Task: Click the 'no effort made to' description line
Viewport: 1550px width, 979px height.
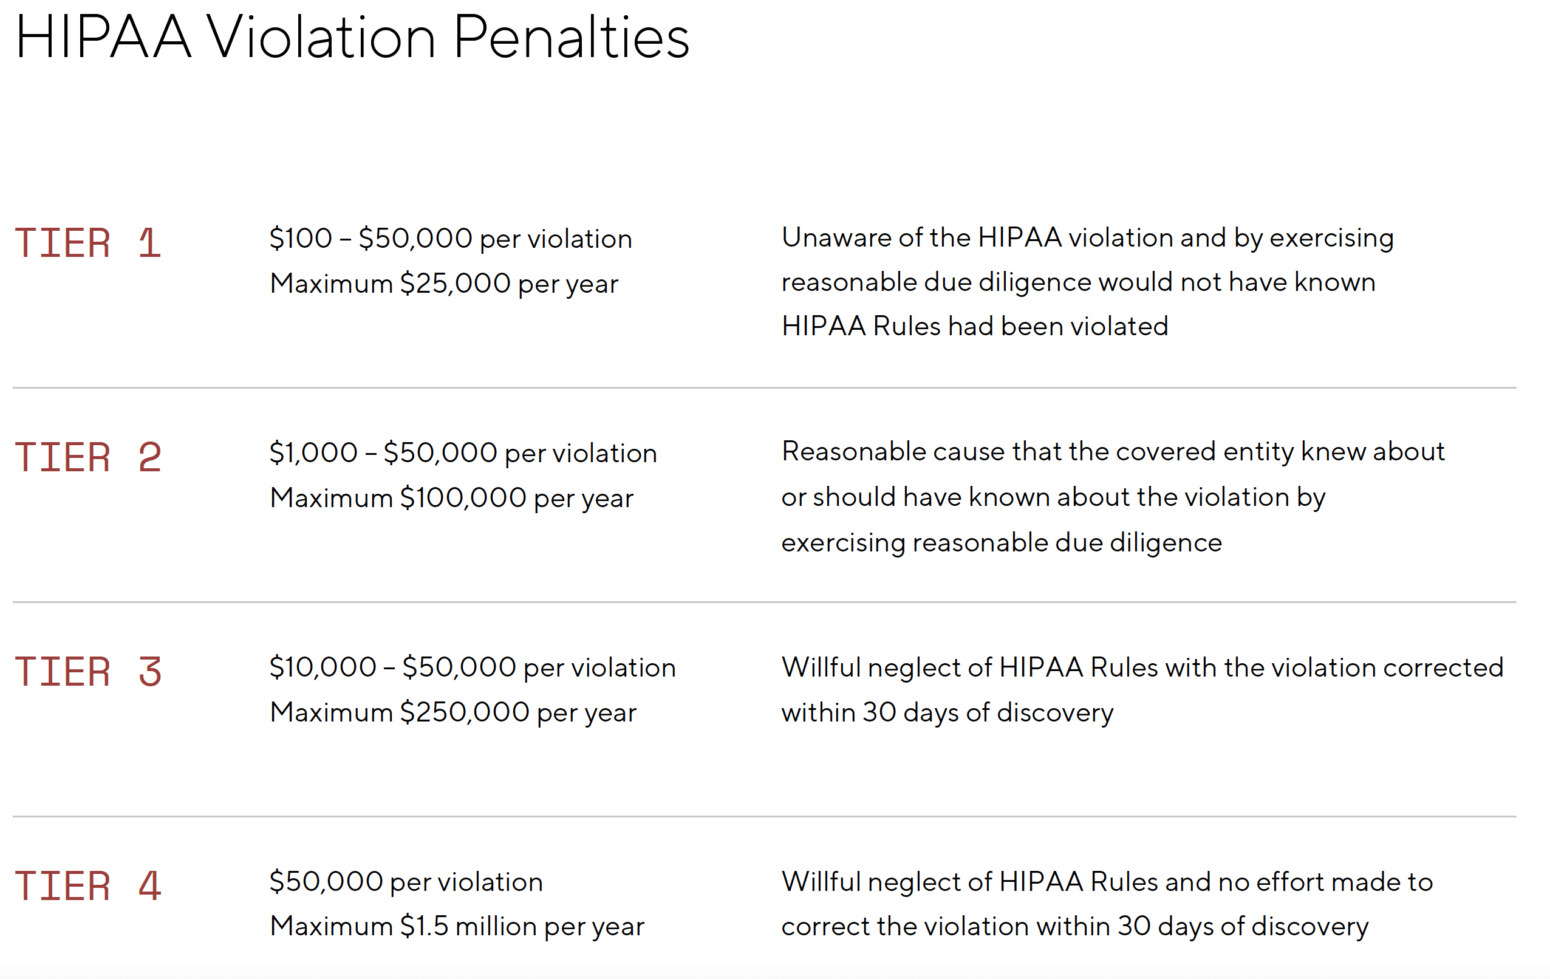Action: tap(1107, 882)
